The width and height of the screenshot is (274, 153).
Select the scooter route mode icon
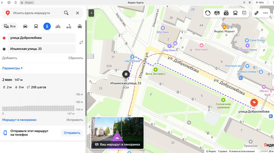pyautogui.click(x=68, y=26)
